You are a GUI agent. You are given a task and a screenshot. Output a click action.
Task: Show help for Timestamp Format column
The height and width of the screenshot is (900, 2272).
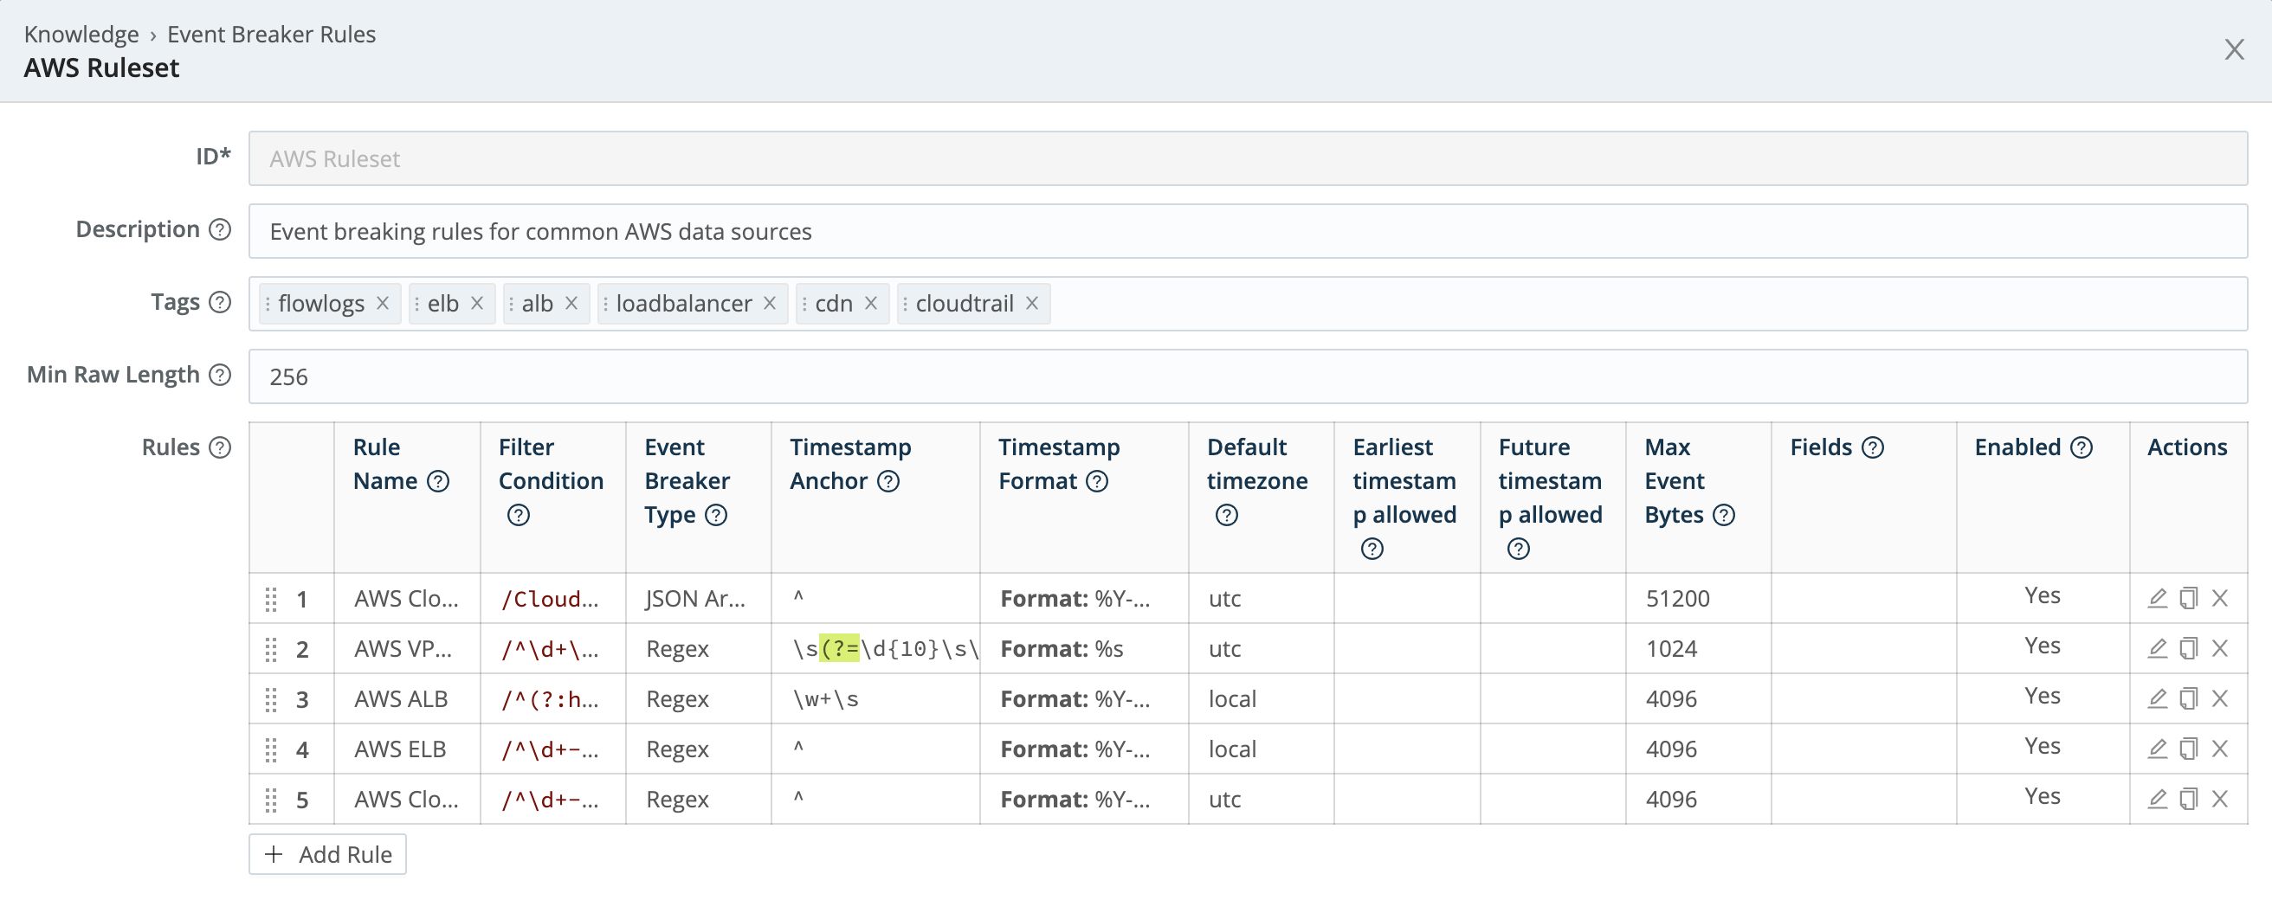(1097, 480)
